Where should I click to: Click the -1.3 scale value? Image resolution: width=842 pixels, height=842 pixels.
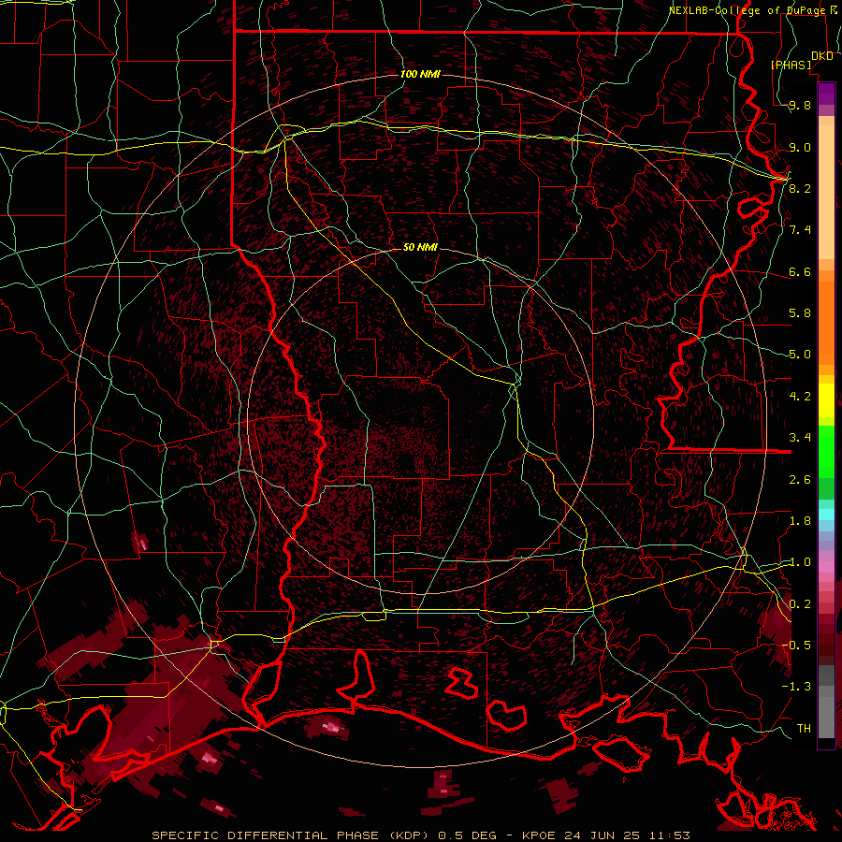click(x=796, y=687)
